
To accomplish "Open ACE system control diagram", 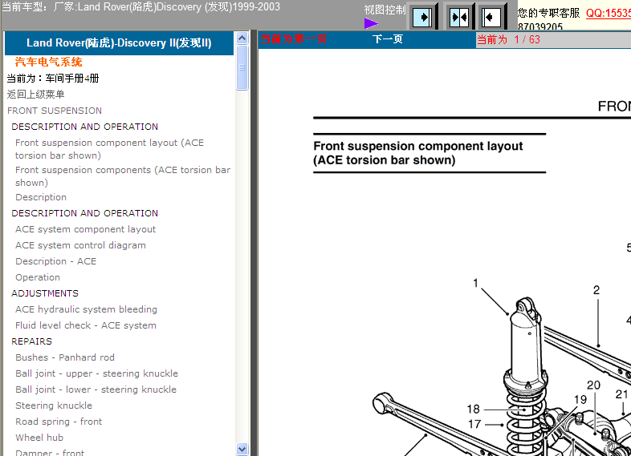I will click(80, 245).
